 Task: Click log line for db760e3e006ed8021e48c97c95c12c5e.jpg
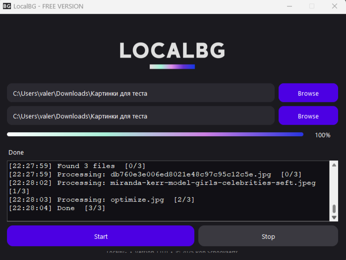coord(155,174)
